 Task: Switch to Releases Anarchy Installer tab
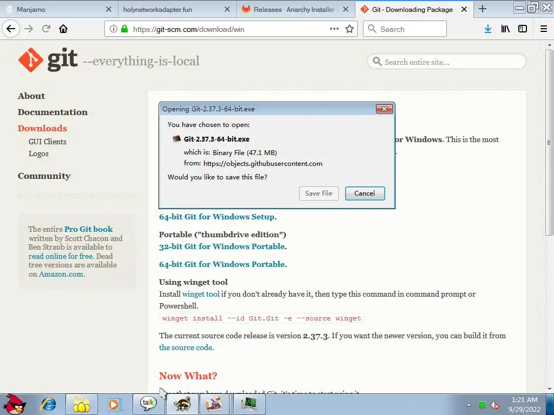pyautogui.click(x=295, y=10)
